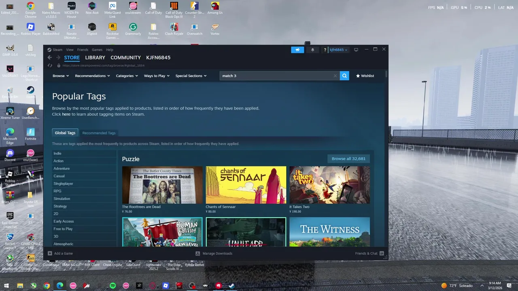
Task: Expand the Ways to Play dropdown
Action: coord(157,76)
